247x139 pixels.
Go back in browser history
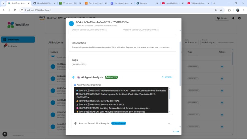tap(4, 10)
